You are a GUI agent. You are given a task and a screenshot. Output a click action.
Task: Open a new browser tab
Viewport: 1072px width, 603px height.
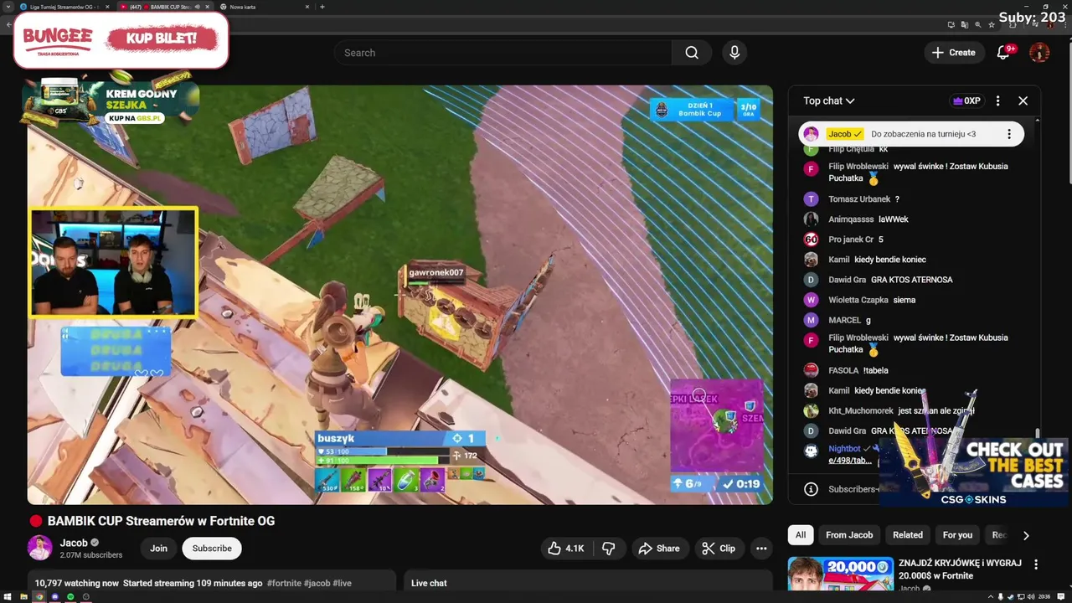[322, 7]
